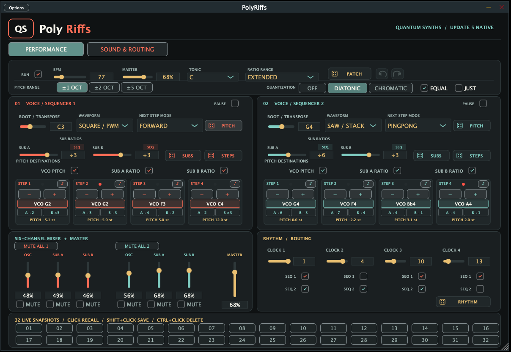The height and width of the screenshot is (352, 511).
Task: Toggle the RUN checkbox
Action: click(x=38, y=74)
